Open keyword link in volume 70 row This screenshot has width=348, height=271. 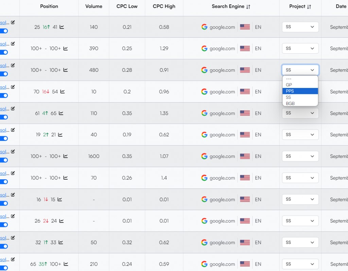3,173
